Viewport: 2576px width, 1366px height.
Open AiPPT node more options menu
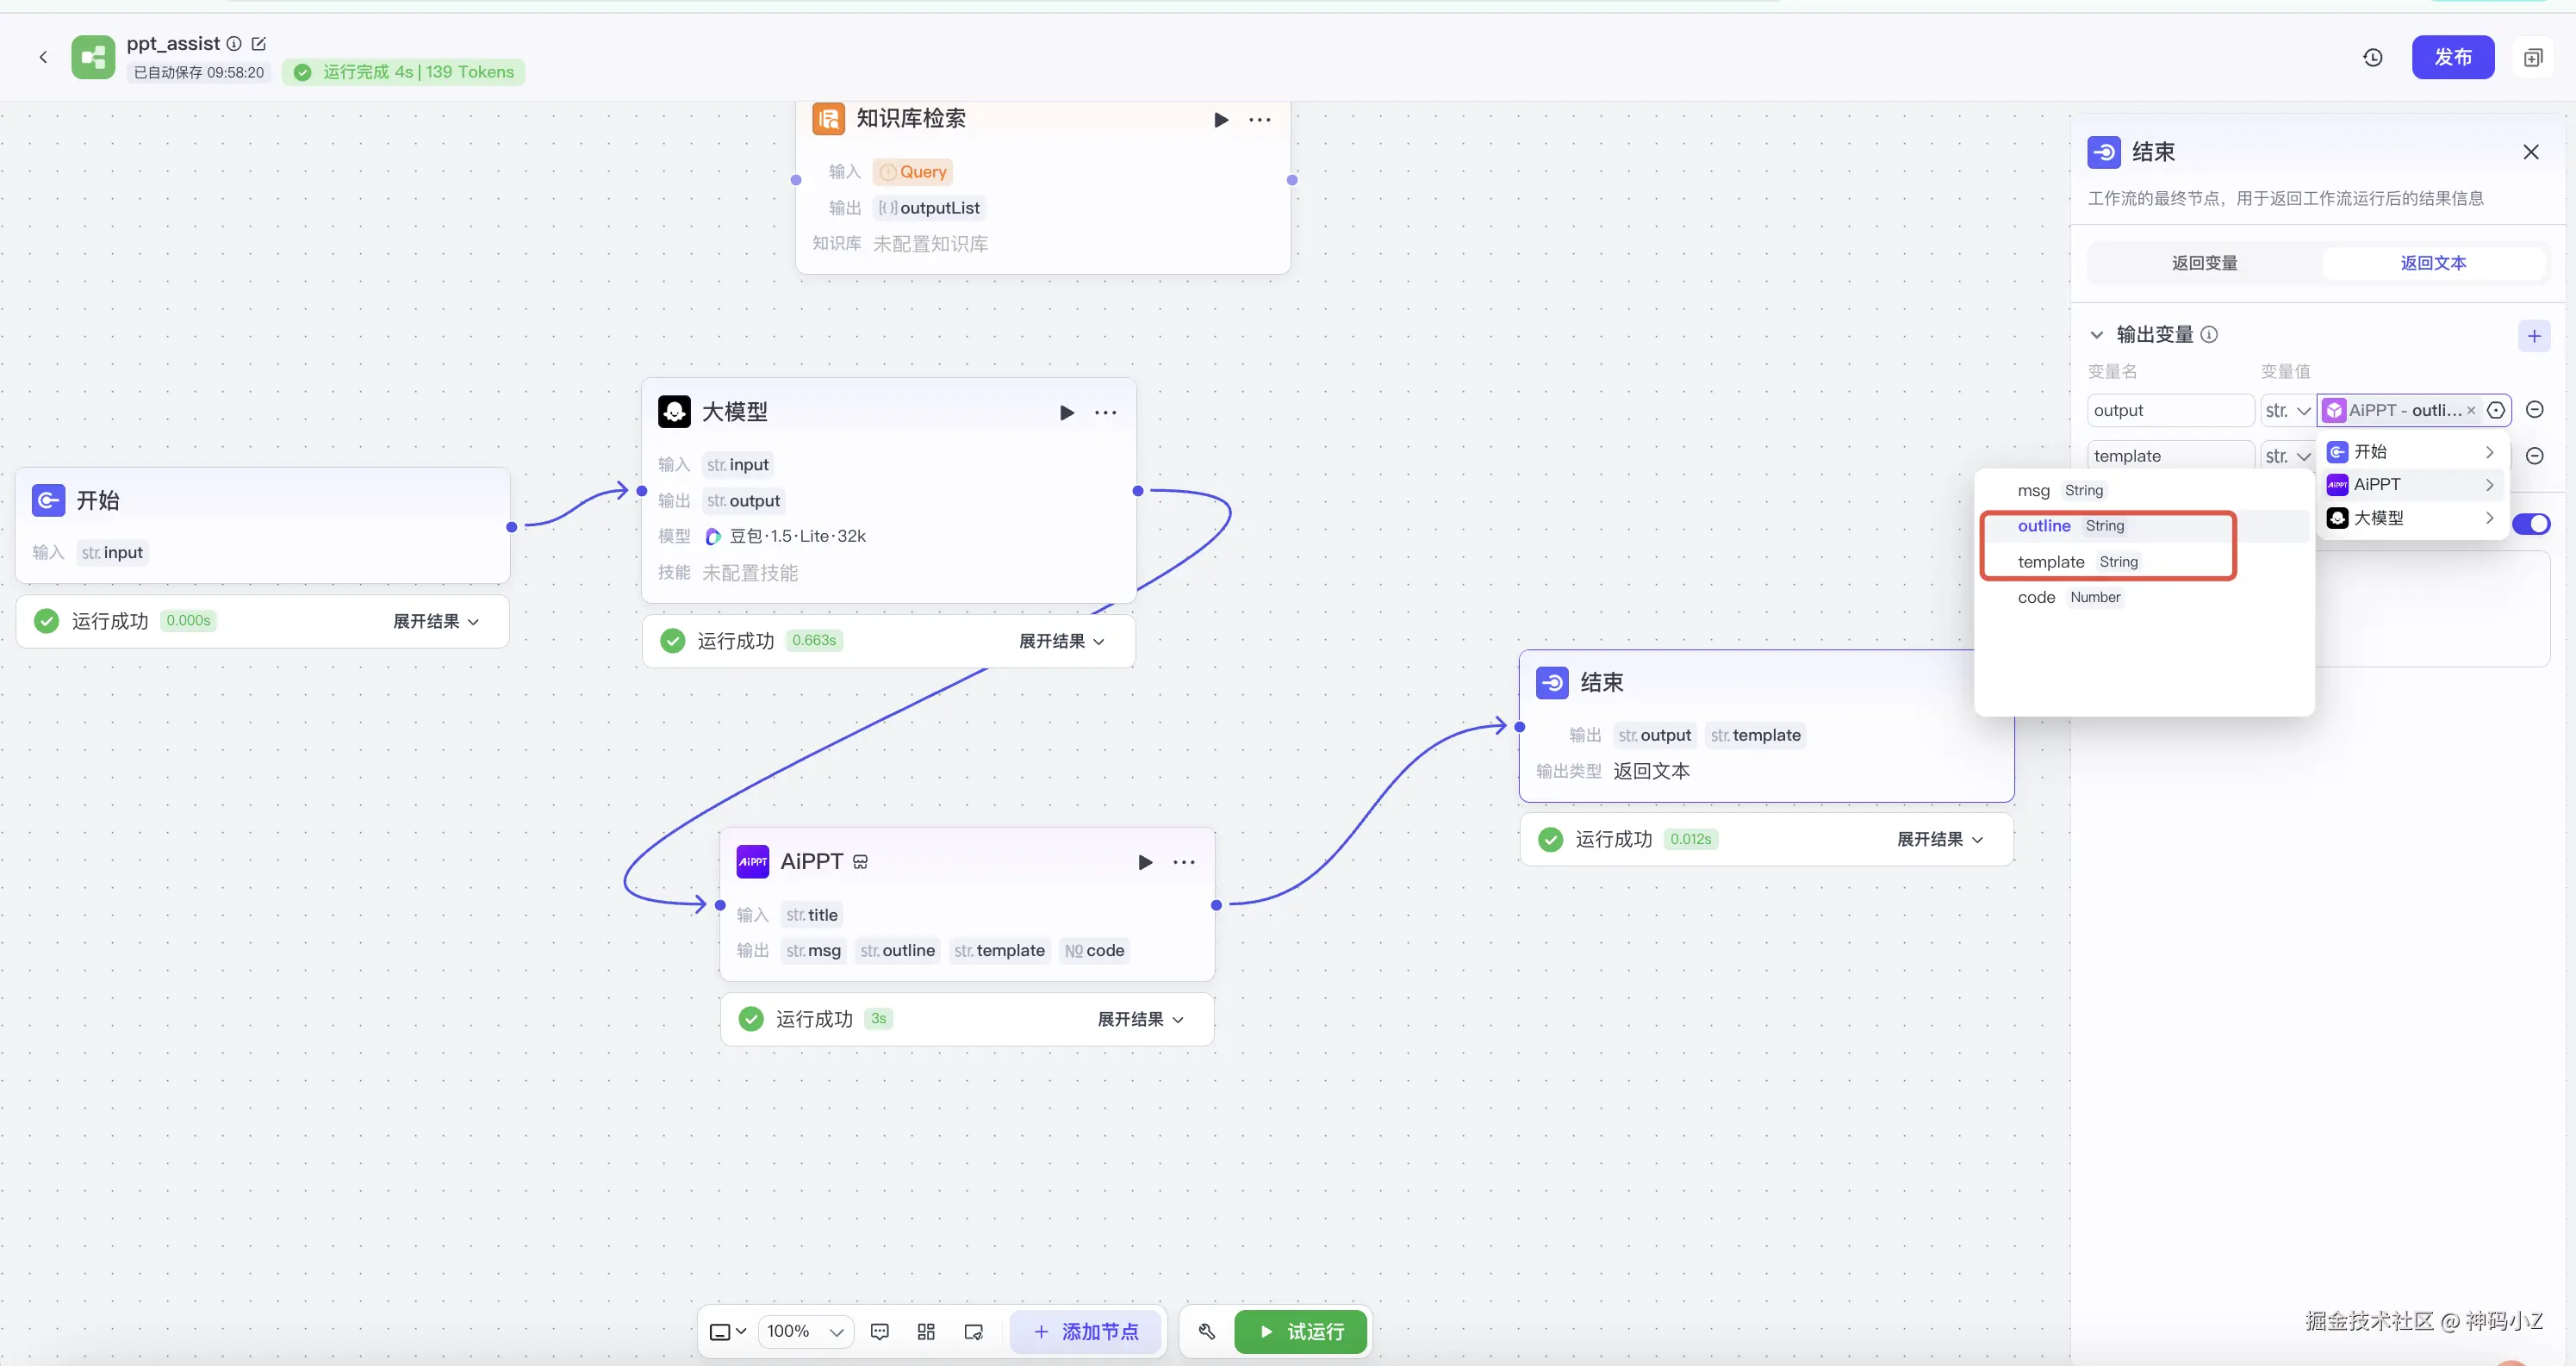[x=1184, y=862]
